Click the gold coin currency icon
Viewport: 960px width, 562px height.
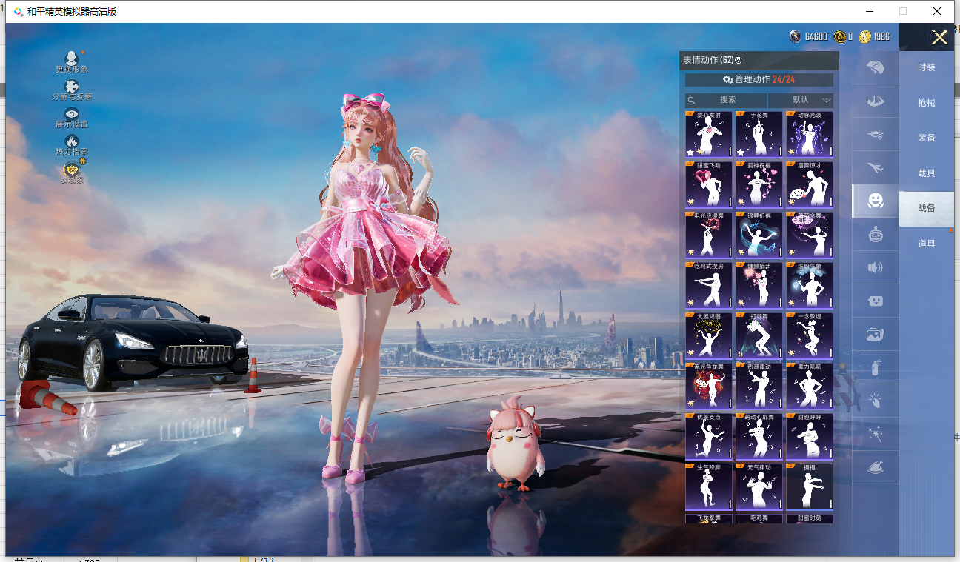pos(865,36)
